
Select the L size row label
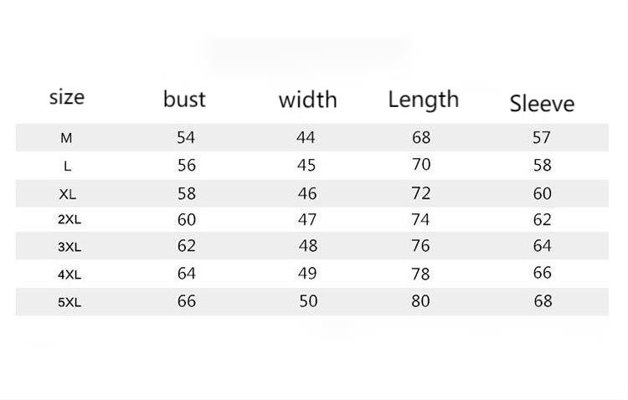[68, 167]
